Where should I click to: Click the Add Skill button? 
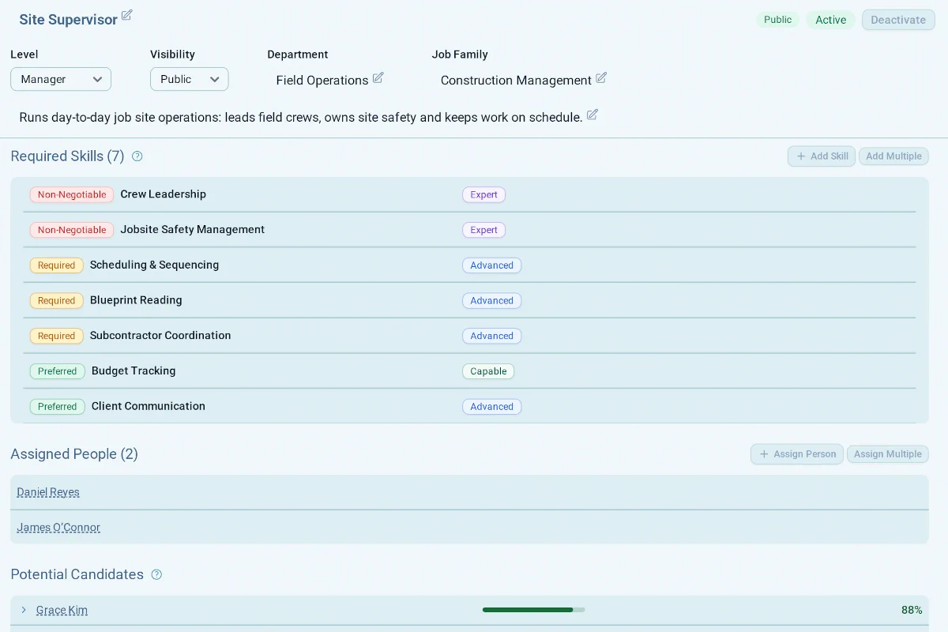[x=822, y=156]
